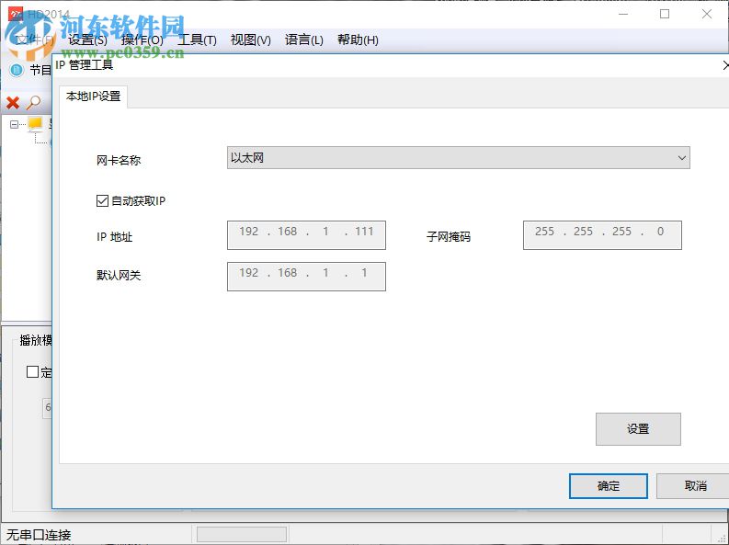This screenshot has width=729, height=545.
Task: Open the 视图(V) menu
Action: click(x=251, y=40)
